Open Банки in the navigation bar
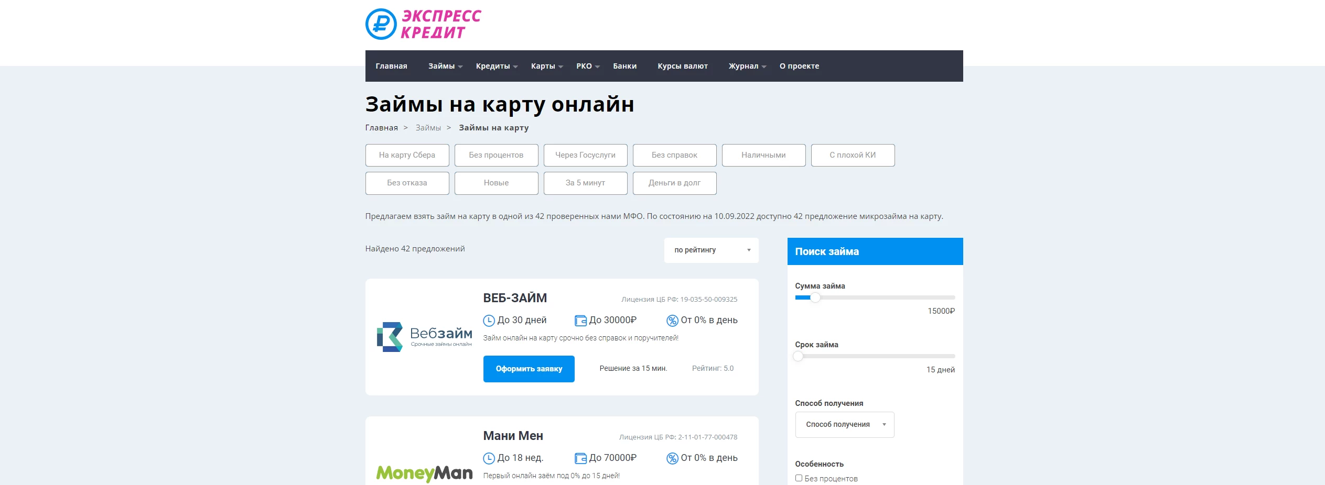 tap(624, 66)
